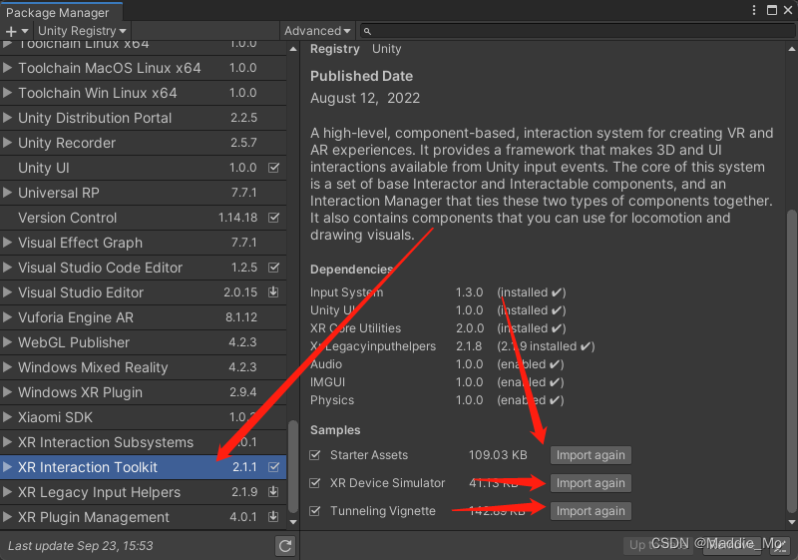The image size is (798, 560).
Task: Click Visual Studio Editor update download icon
Action: pos(273,291)
